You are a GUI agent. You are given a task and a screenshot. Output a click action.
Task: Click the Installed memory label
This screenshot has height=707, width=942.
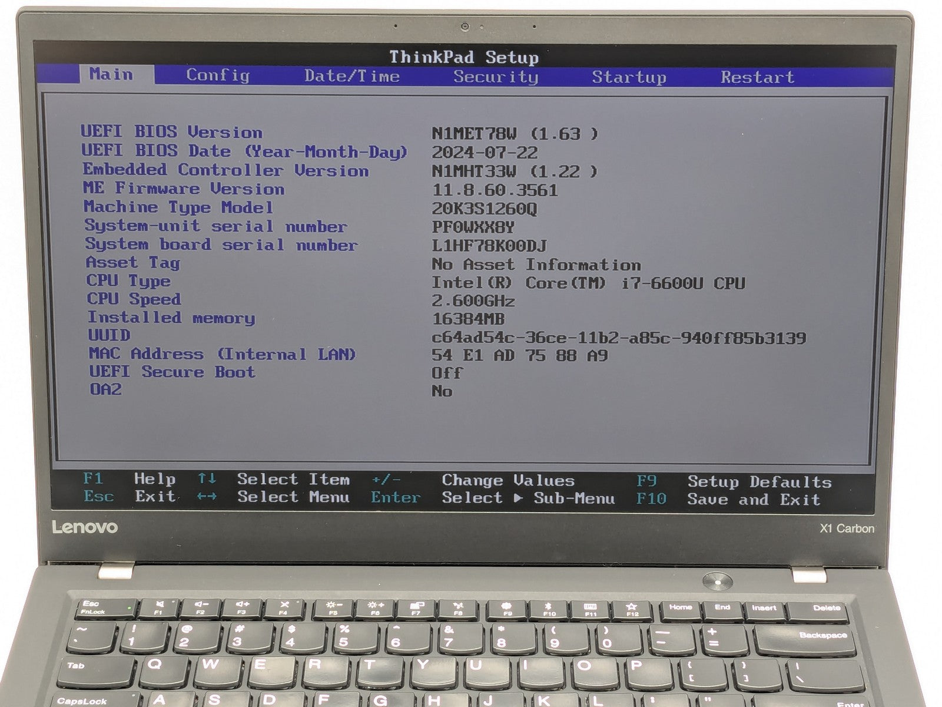[x=171, y=318]
